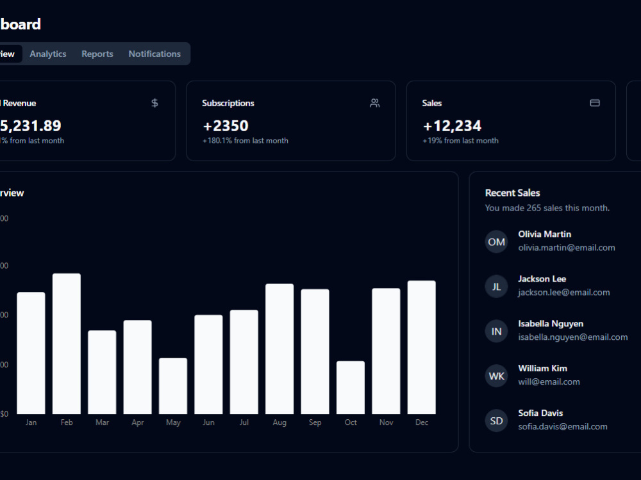Viewport: 641px width, 480px height.
Task: Click the Feb bar in the chart
Action: (67, 344)
